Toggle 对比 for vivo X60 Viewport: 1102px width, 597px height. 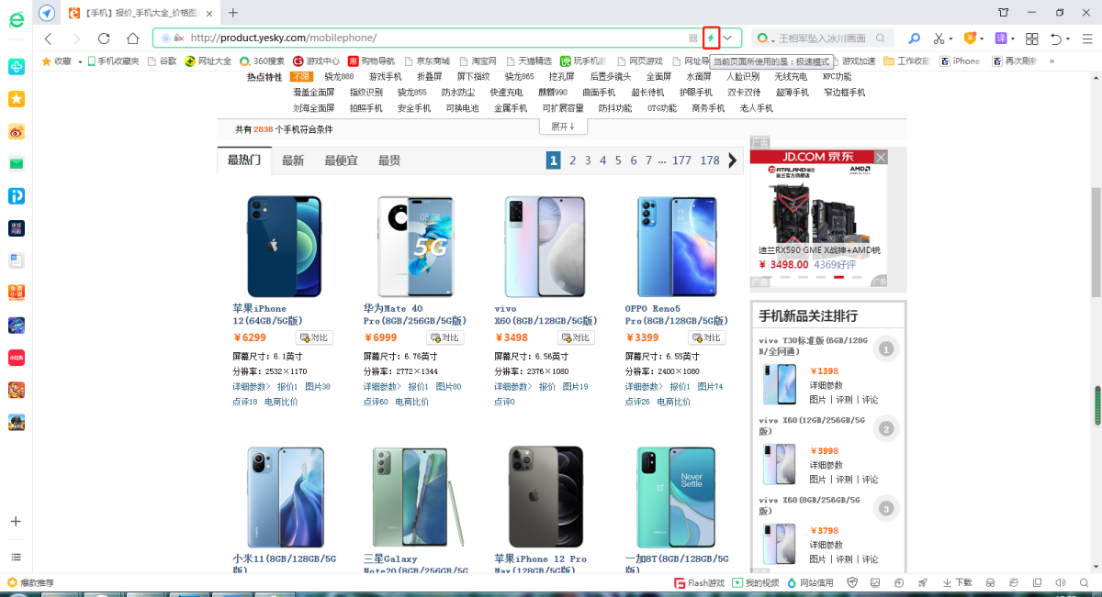pyautogui.click(x=577, y=337)
